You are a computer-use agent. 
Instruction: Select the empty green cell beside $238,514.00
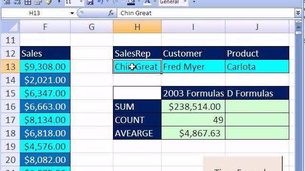(x=257, y=106)
